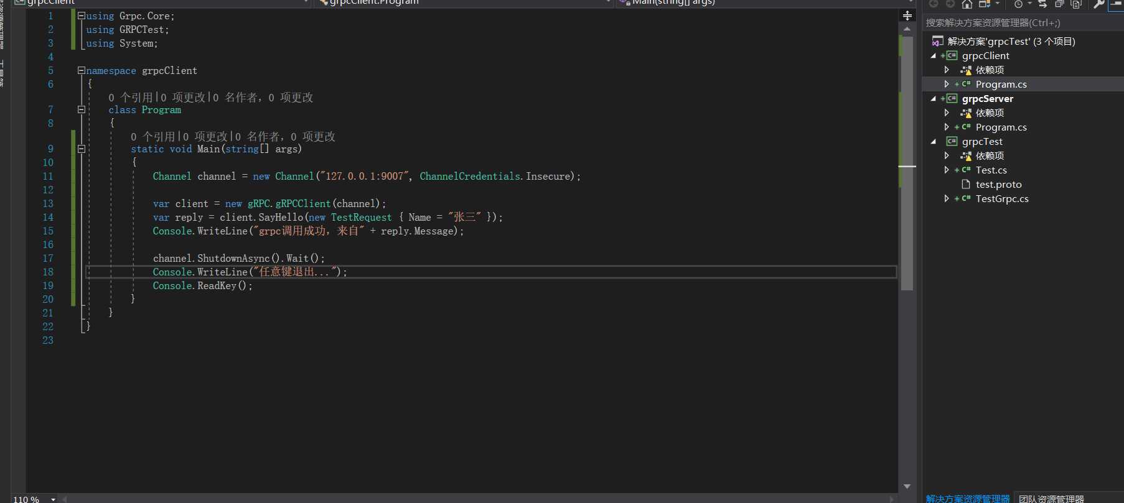The width and height of the screenshot is (1124, 503).
Task: Expand 依赖项 under grpcServer
Action: tap(947, 113)
